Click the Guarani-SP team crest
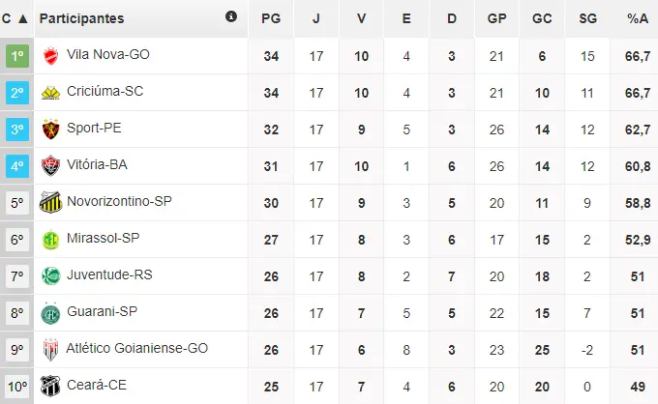The width and height of the screenshot is (658, 404). [x=50, y=312]
